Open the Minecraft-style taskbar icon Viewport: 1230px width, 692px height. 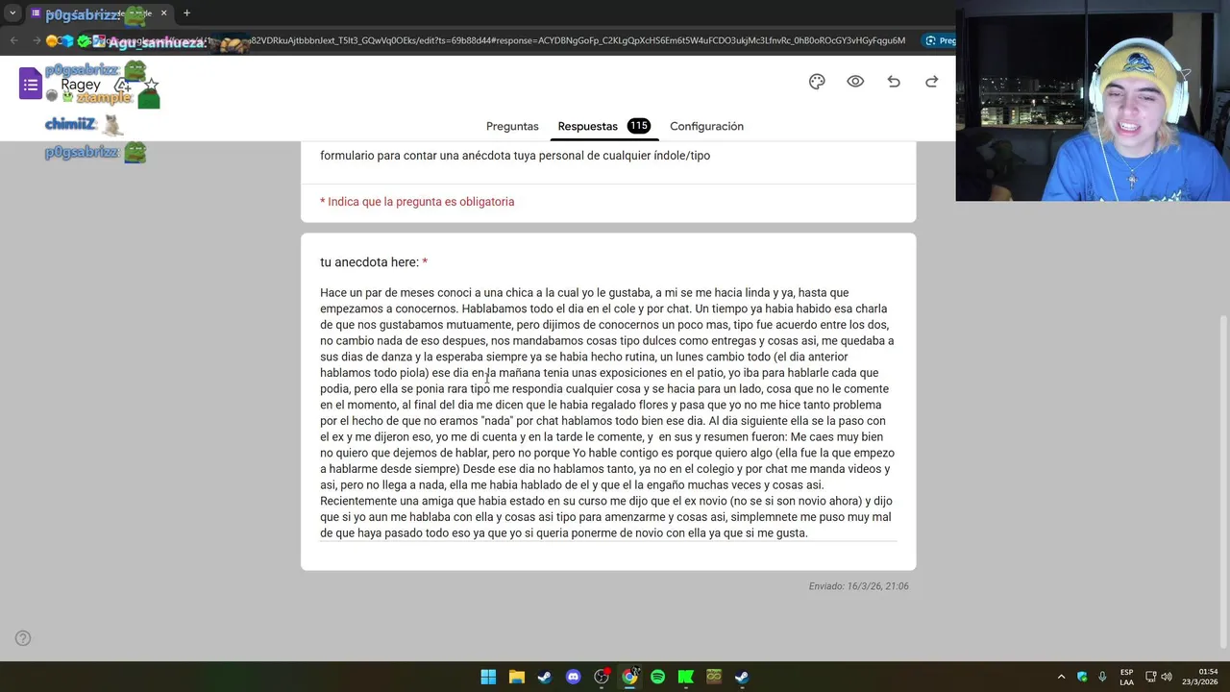[x=714, y=677]
